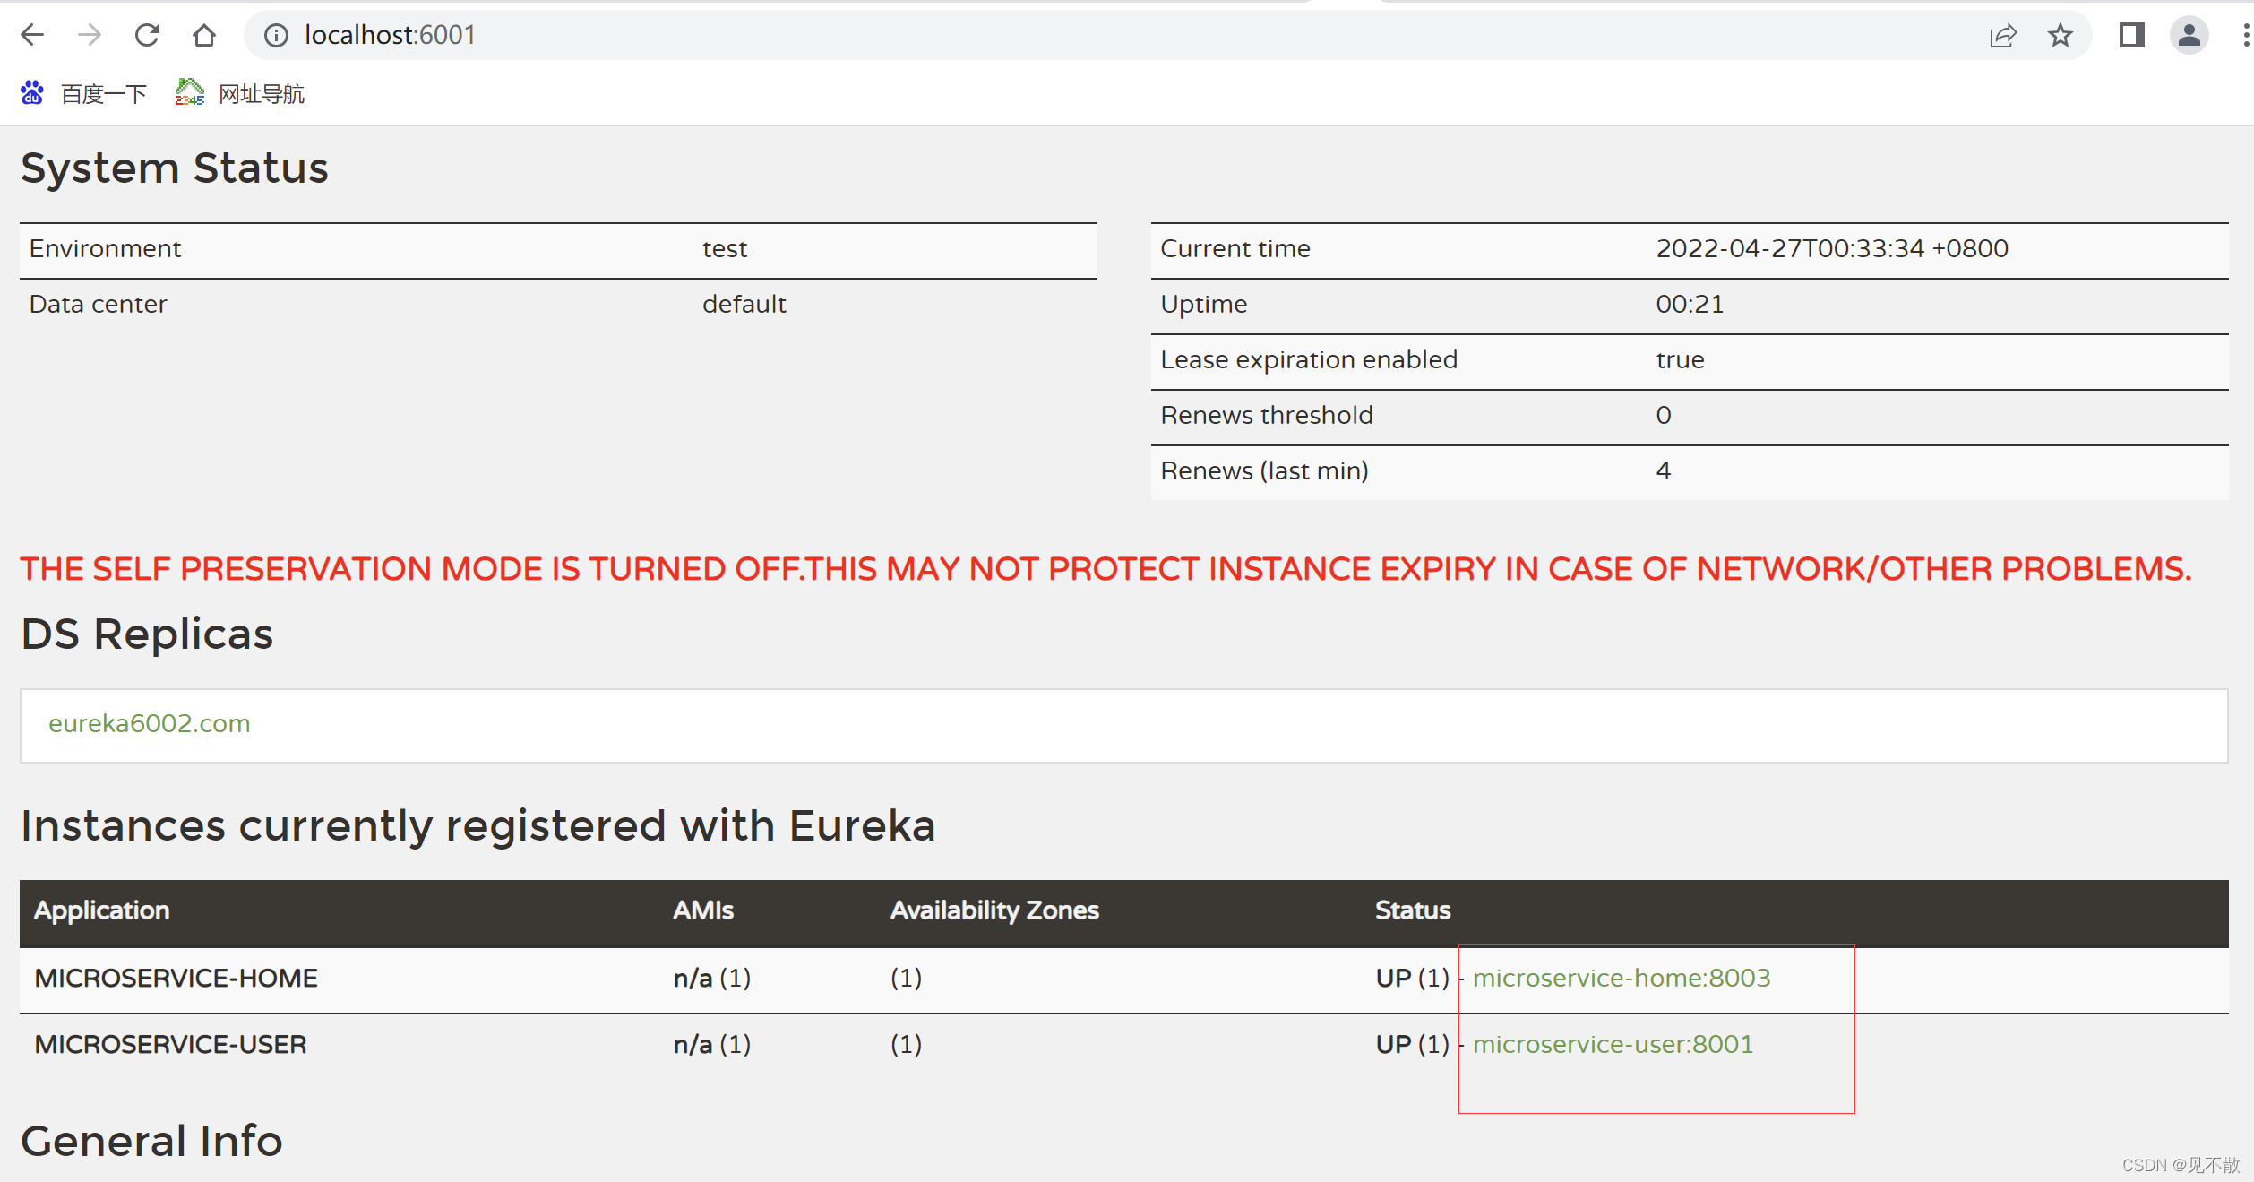Click the browser back arrow
This screenshot has height=1182, width=2254.
[32, 35]
